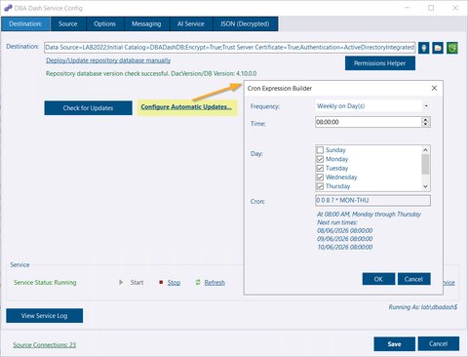
Task: Click the Time spinner arrows
Action: tap(425, 122)
